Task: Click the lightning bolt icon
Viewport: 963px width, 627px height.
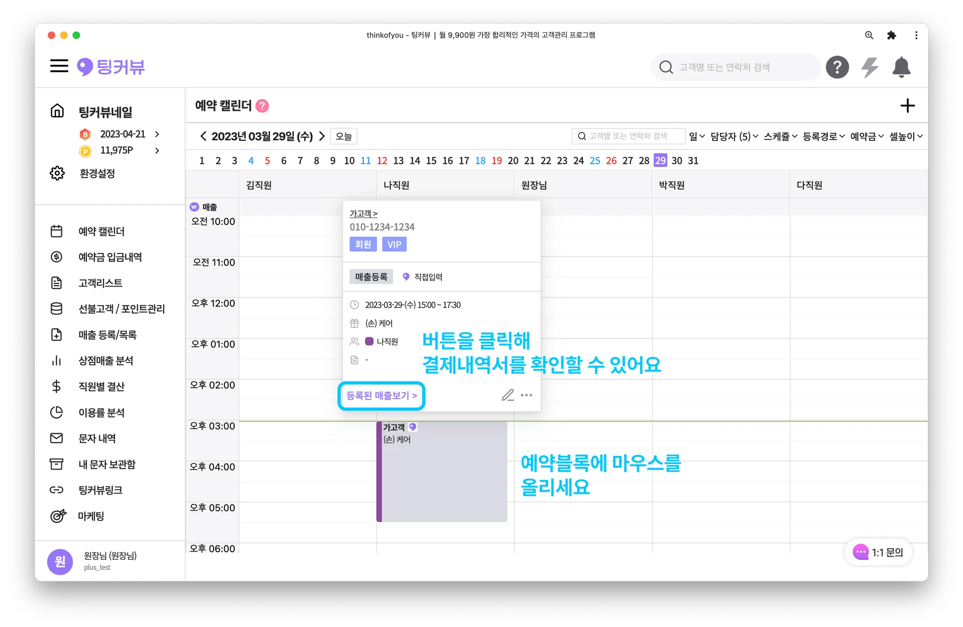Action: (869, 67)
